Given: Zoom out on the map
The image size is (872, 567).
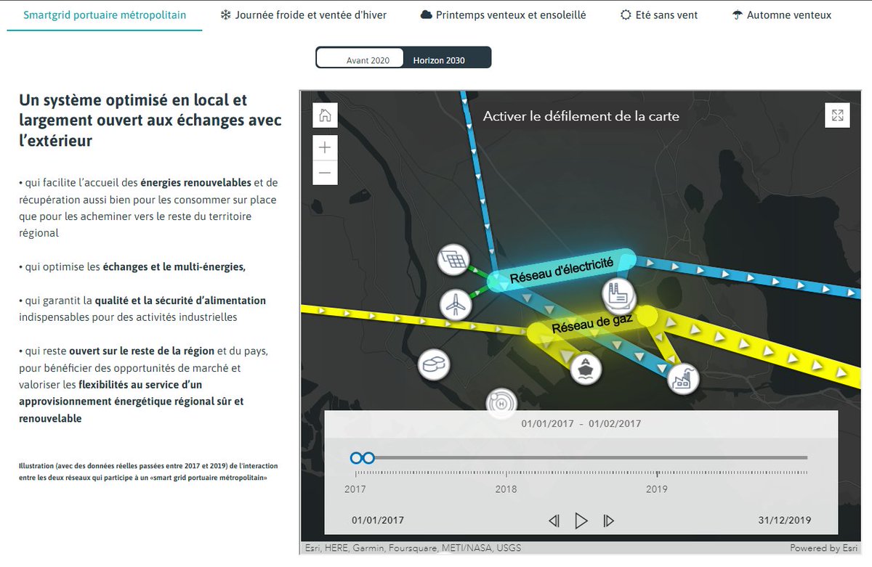Looking at the screenshot, I should pos(325,173).
